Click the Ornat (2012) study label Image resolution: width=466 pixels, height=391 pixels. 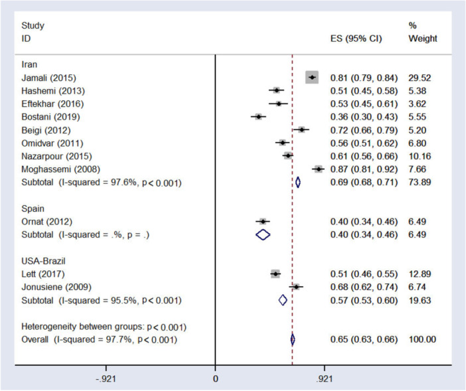(x=44, y=221)
